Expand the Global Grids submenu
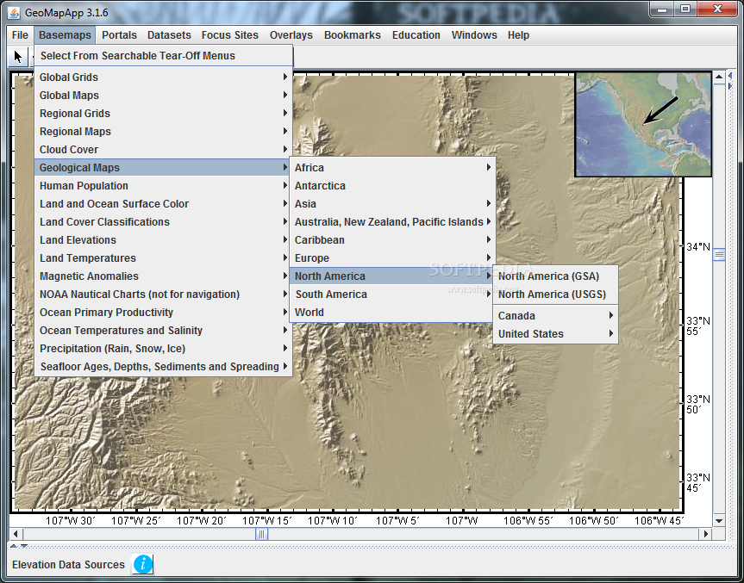This screenshot has height=583, width=744. pos(163,77)
